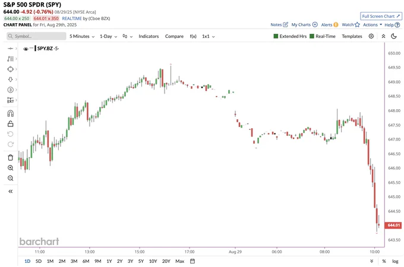The width and height of the screenshot is (404, 267).
Task: Open chart settings gear
Action: 371,36
